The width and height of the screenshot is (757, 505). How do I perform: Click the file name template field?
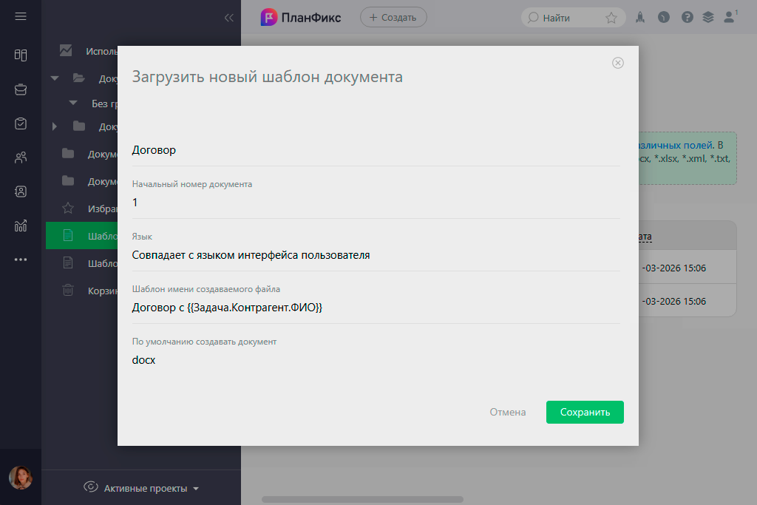click(376, 308)
